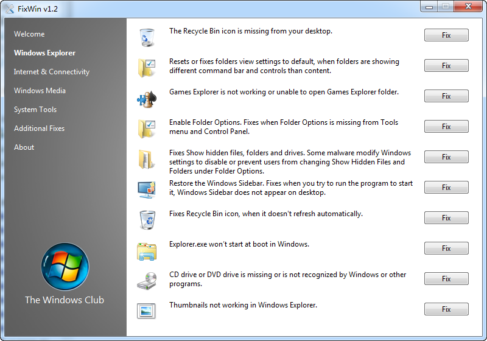The height and width of the screenshot is (341, 487).
Task: Fix Show hidden files, folders and drives
Action: click(x=446, y=157)
